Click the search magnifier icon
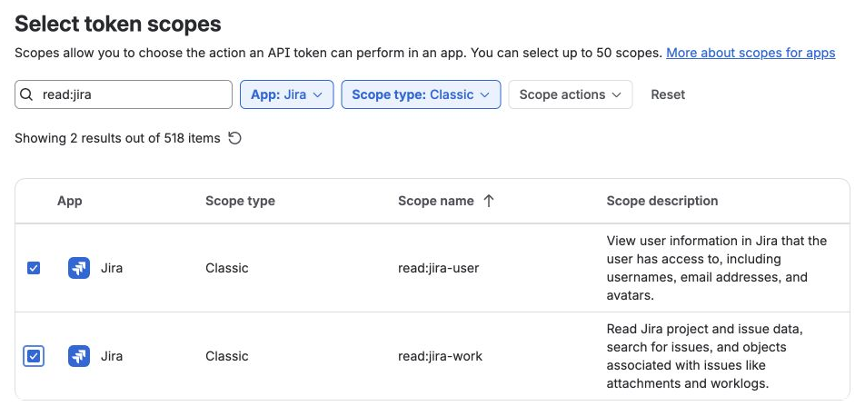The width and height of the screenshot is (865, 416). tap(26, 94)
